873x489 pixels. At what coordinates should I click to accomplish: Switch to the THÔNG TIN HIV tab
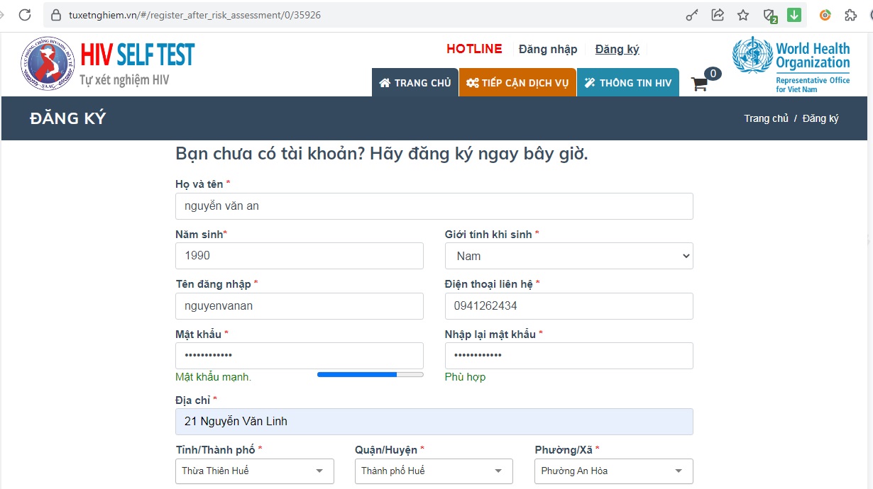pos(628,83)
